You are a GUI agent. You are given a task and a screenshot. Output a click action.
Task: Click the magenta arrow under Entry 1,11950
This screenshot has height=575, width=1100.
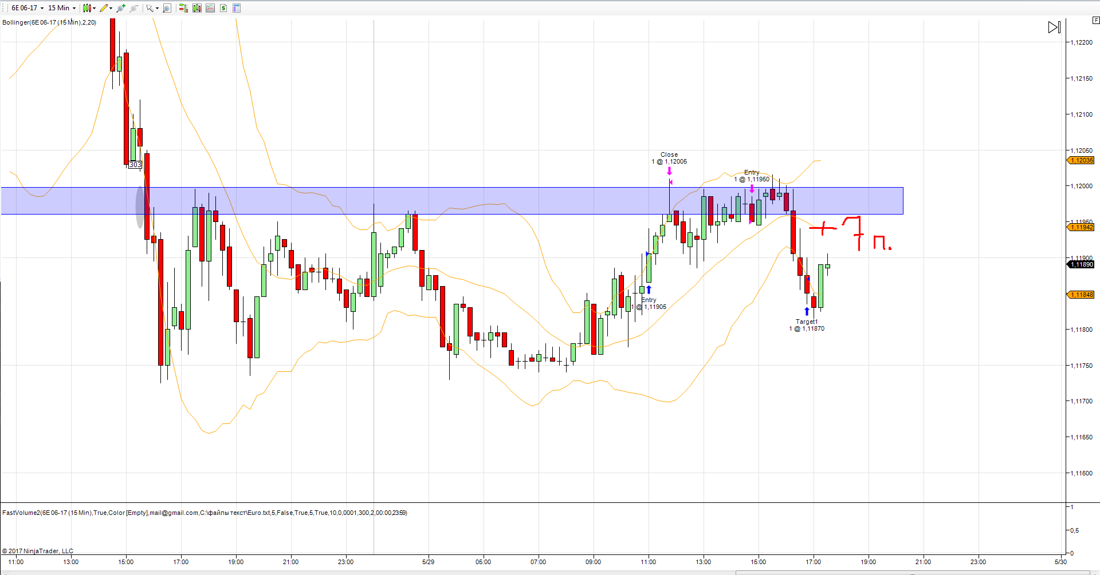coord(752,189)
